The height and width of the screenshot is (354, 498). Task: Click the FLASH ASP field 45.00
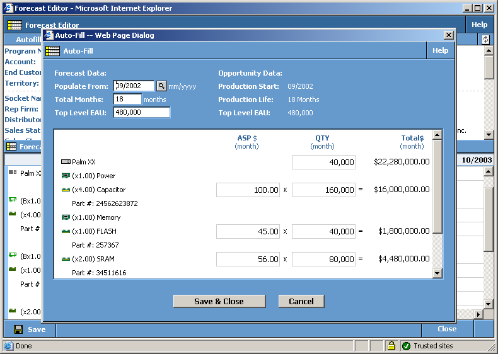[x=248, y=231]
